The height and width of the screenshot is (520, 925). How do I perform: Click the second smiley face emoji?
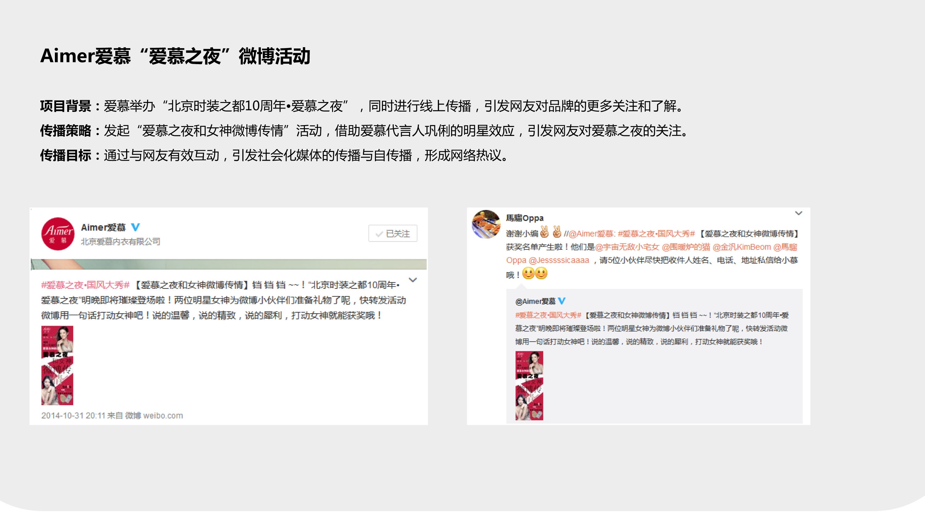click(x=541, y=273)
